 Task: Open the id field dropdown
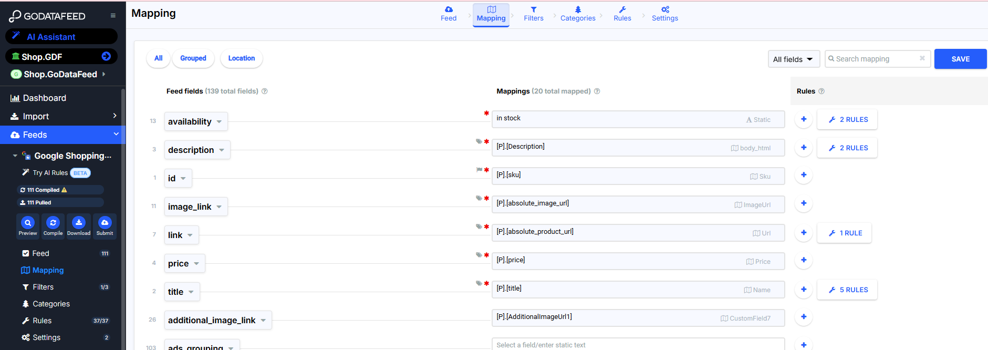pos(178,178)
